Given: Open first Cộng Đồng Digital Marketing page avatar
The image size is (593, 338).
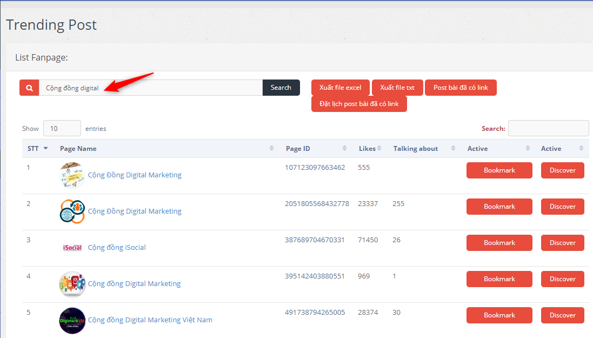Looking at the screenshot, I should click(x=72, y=175).
